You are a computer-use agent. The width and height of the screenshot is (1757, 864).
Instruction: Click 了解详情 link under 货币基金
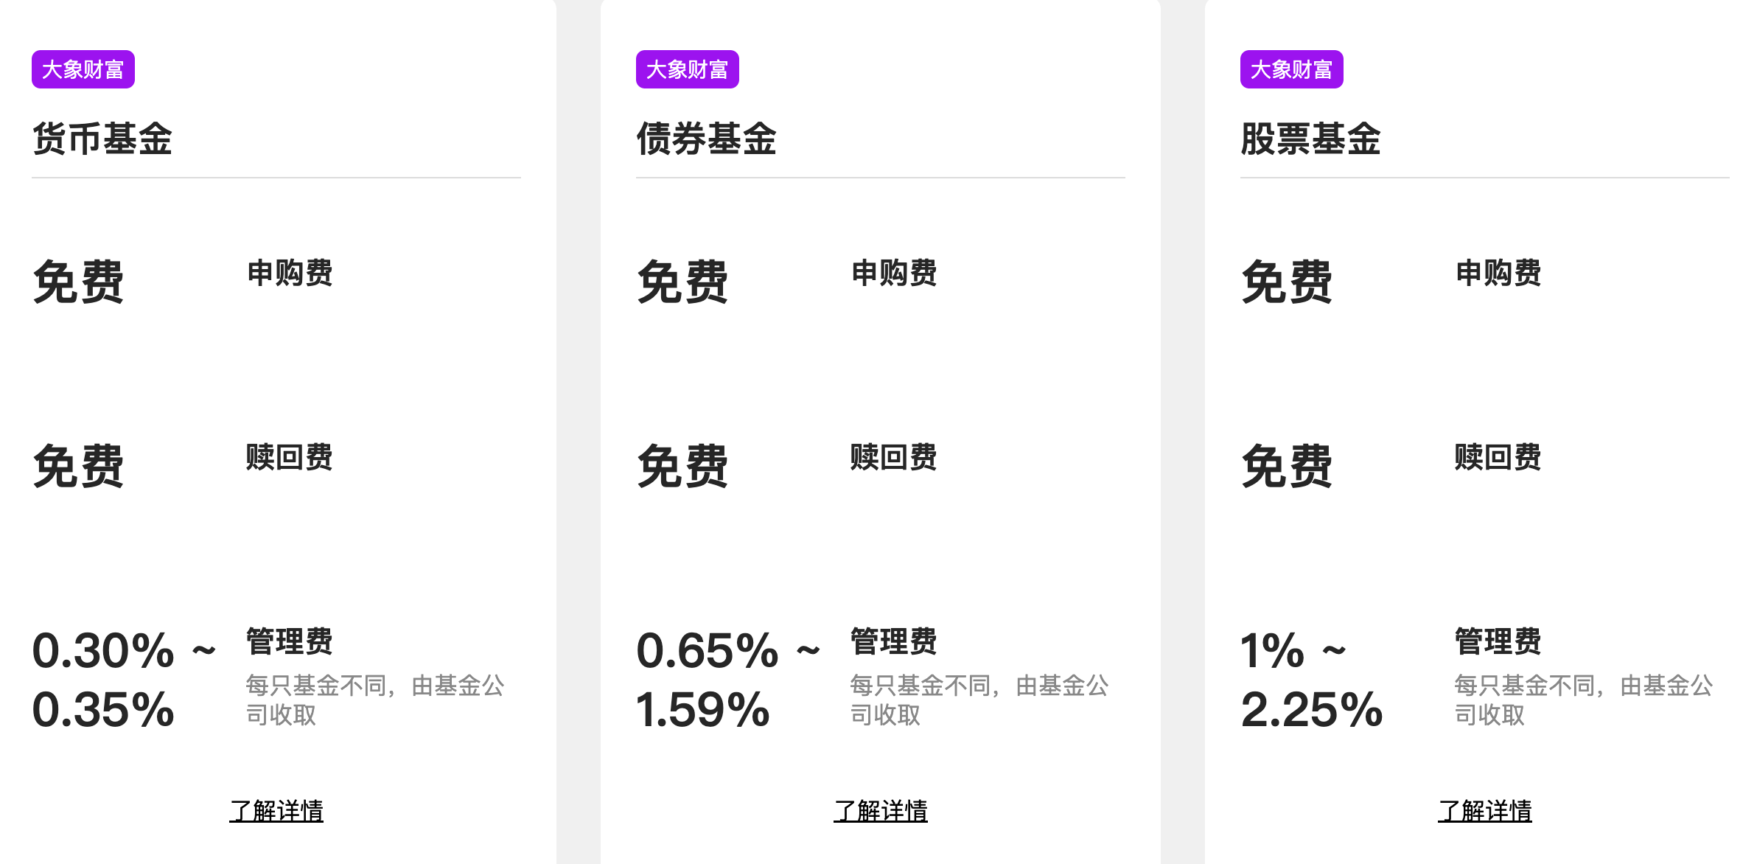(x=276, y=811)
